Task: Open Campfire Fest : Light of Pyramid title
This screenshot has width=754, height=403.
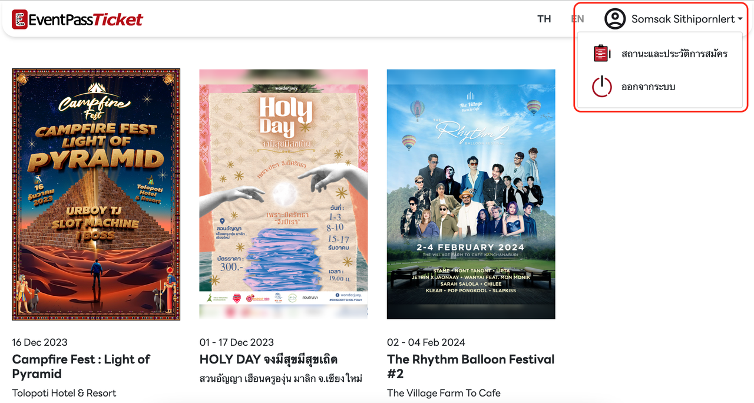Action: coord(81,366)
